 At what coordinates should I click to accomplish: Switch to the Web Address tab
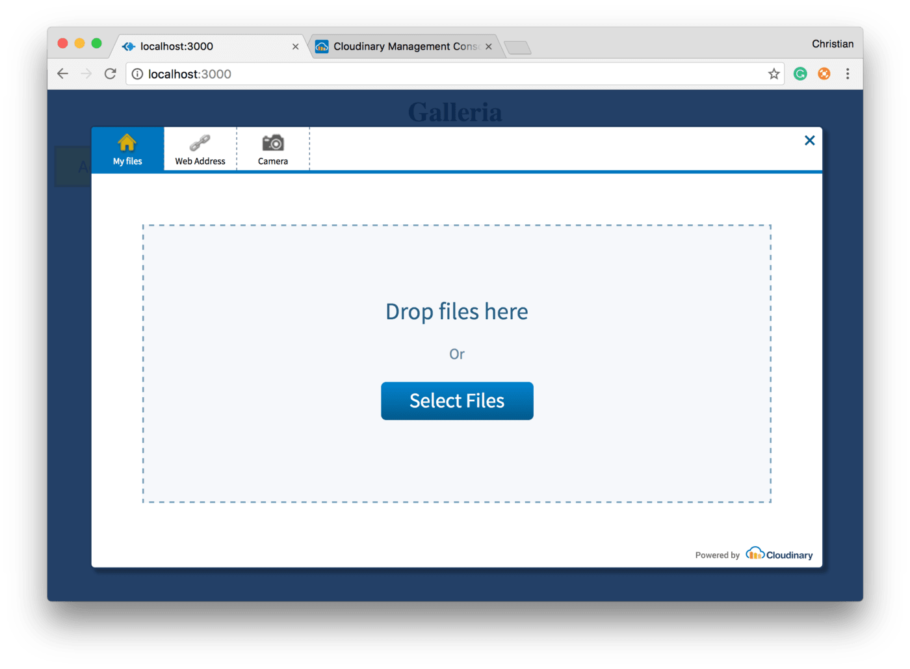pos(200,150)
